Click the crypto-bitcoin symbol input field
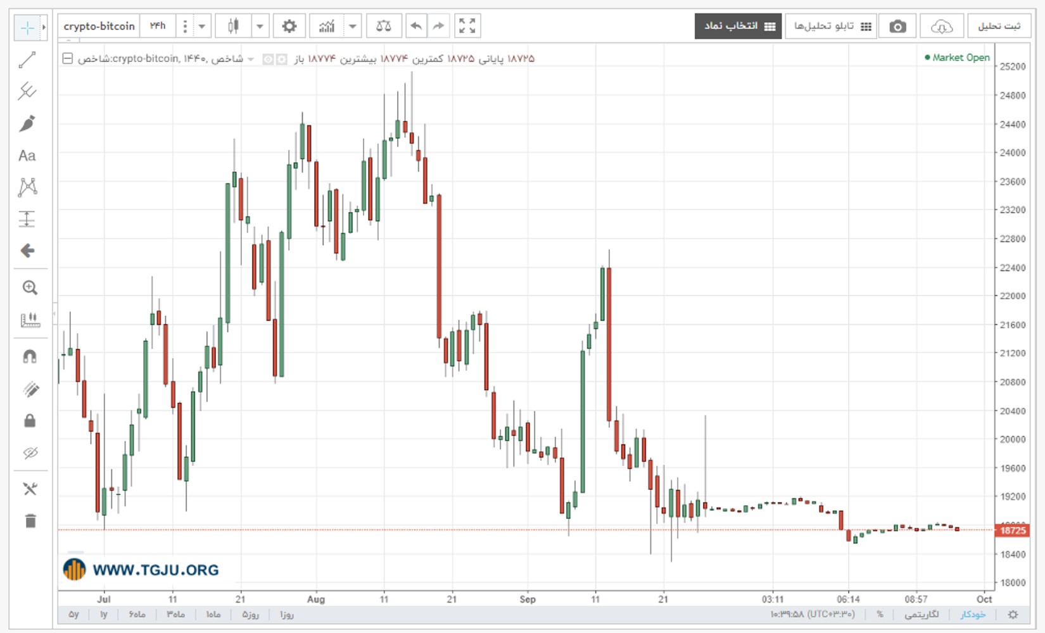1045x633 pixels. [99, 27]
